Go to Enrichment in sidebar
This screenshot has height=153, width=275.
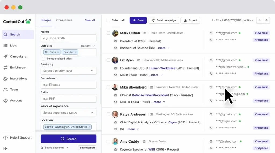coord(18,67)
